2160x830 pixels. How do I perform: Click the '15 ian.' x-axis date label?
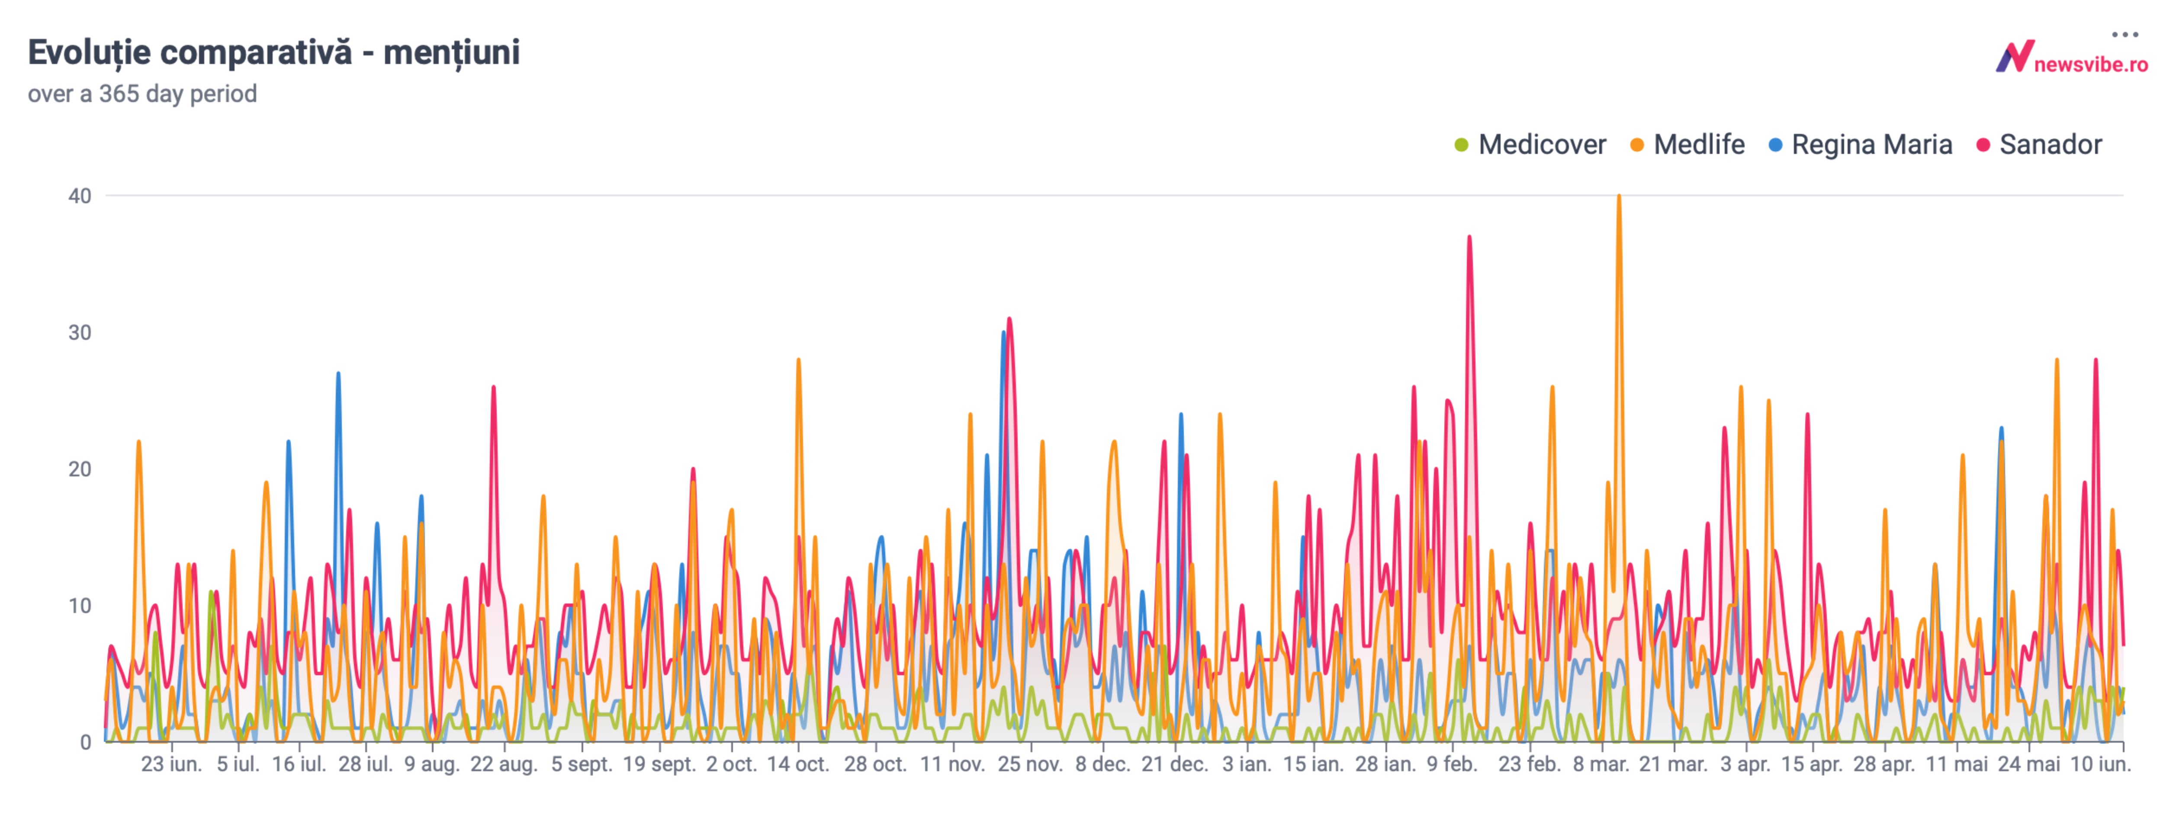pos(1313,765)
